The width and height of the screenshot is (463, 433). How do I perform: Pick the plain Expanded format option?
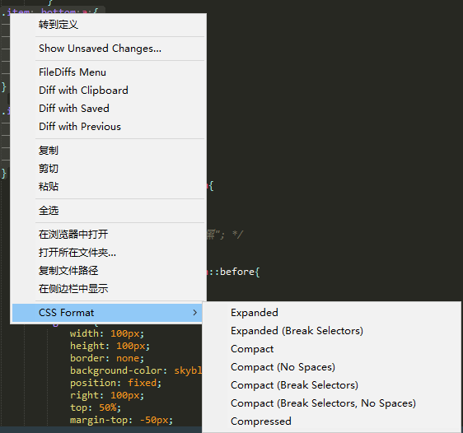[x=332, y=313]
